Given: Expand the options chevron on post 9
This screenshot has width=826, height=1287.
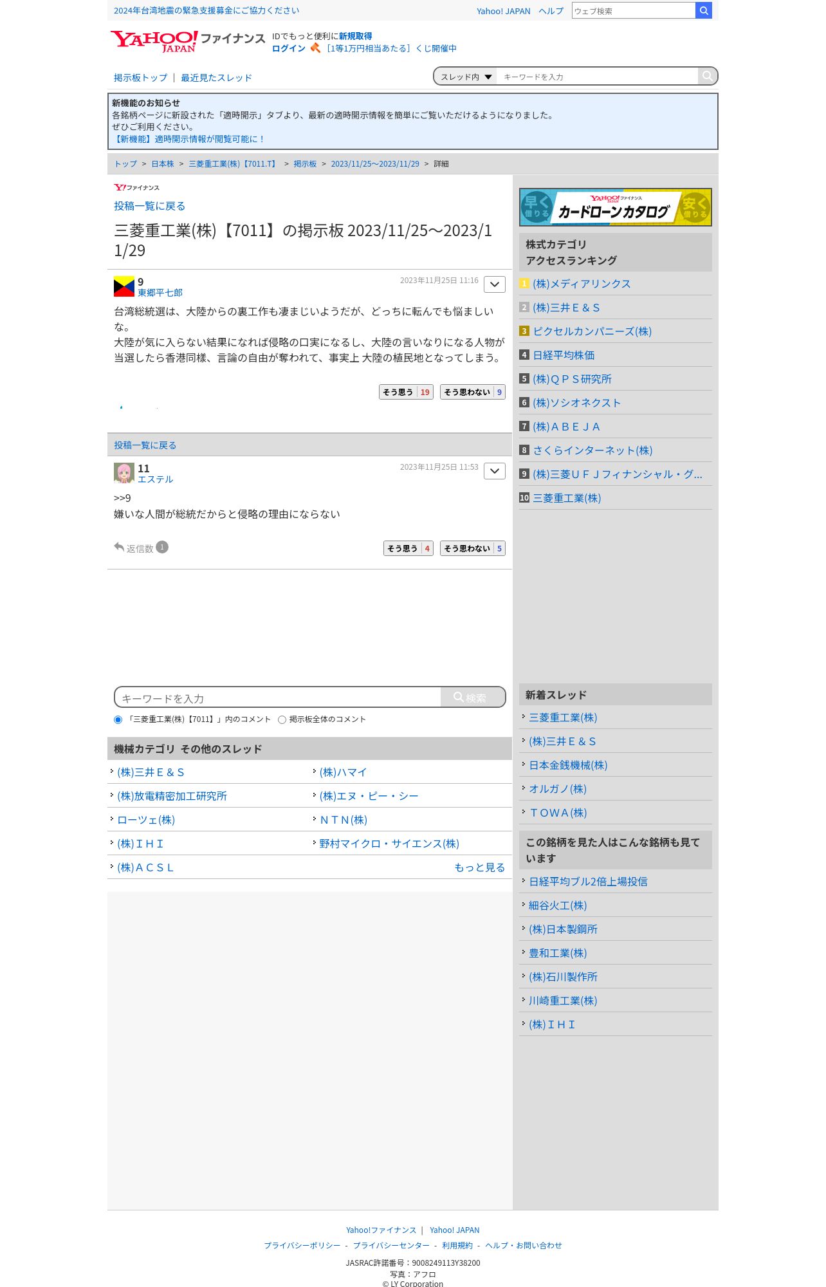Looking at the screenshot, I should tap(495, 284).
